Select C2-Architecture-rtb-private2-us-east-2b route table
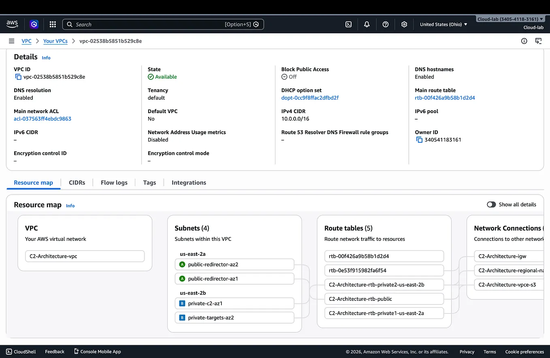 384,285
